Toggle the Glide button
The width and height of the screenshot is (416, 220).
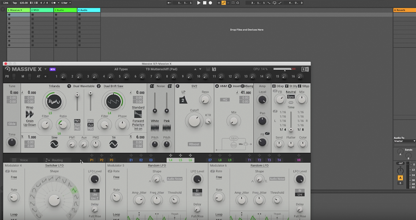tap(12, 124)
